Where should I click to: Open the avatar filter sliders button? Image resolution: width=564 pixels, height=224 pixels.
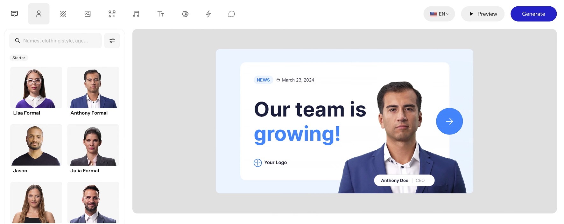112,41
